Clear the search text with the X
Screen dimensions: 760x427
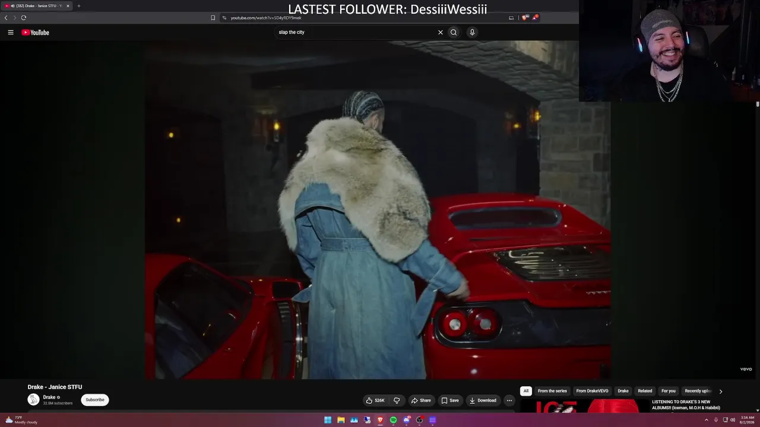(441, 33)
